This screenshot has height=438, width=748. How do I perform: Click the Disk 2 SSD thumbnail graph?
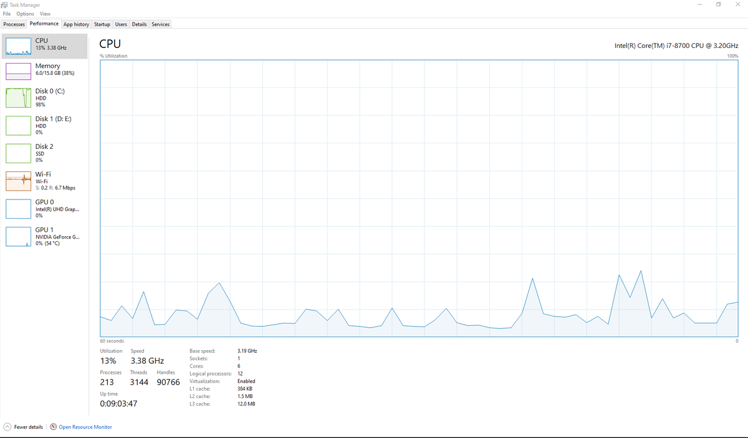click(19, 153)
